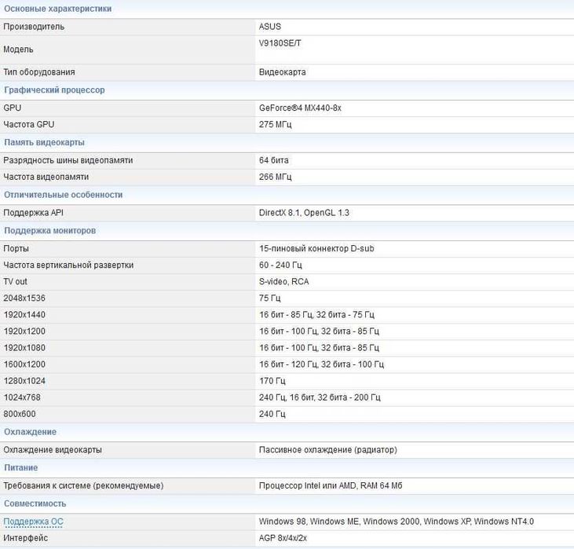This screenshot has width=574, height=549.
Task: Click the Пассивное охлаждение (радиатор) value
Action: coord(327,450)
